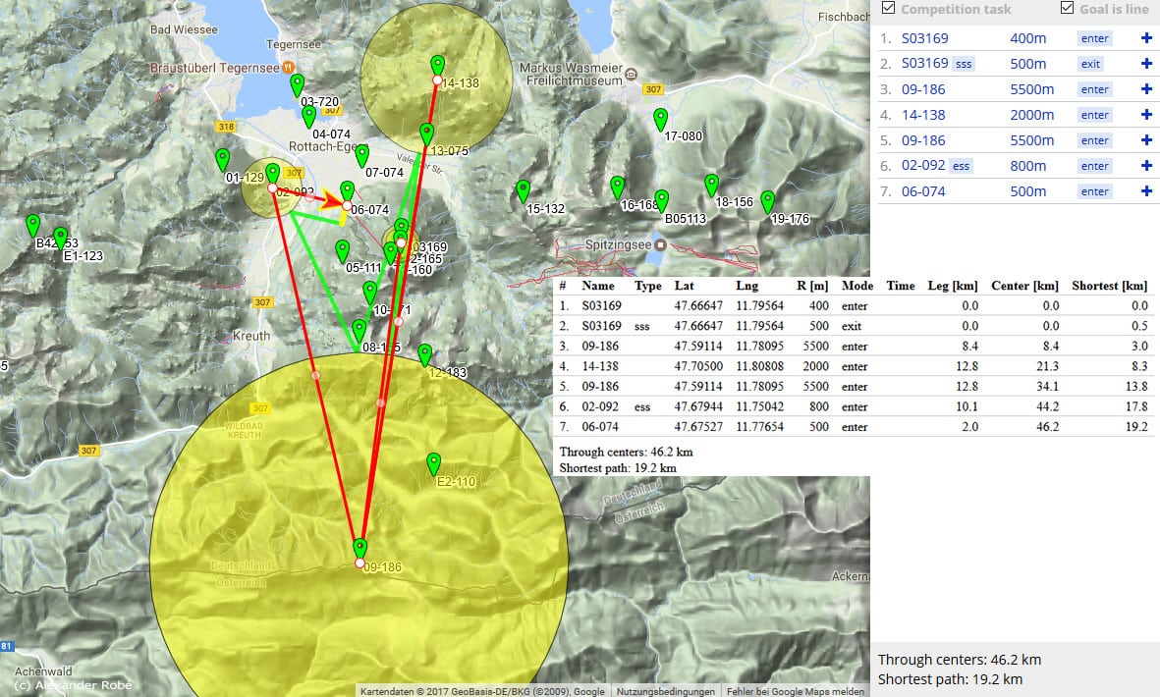Viewport: 1160px width, 697px height.
Task: Click the Tegernsee town label on the map
Action: 294,44
